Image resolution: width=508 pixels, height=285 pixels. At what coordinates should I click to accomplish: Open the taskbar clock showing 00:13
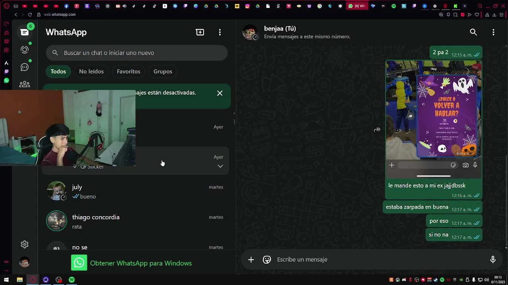pos(498,279)
